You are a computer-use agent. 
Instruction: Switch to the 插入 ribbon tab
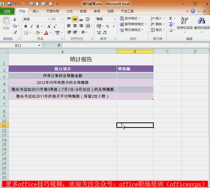click(x=36, y=11)
